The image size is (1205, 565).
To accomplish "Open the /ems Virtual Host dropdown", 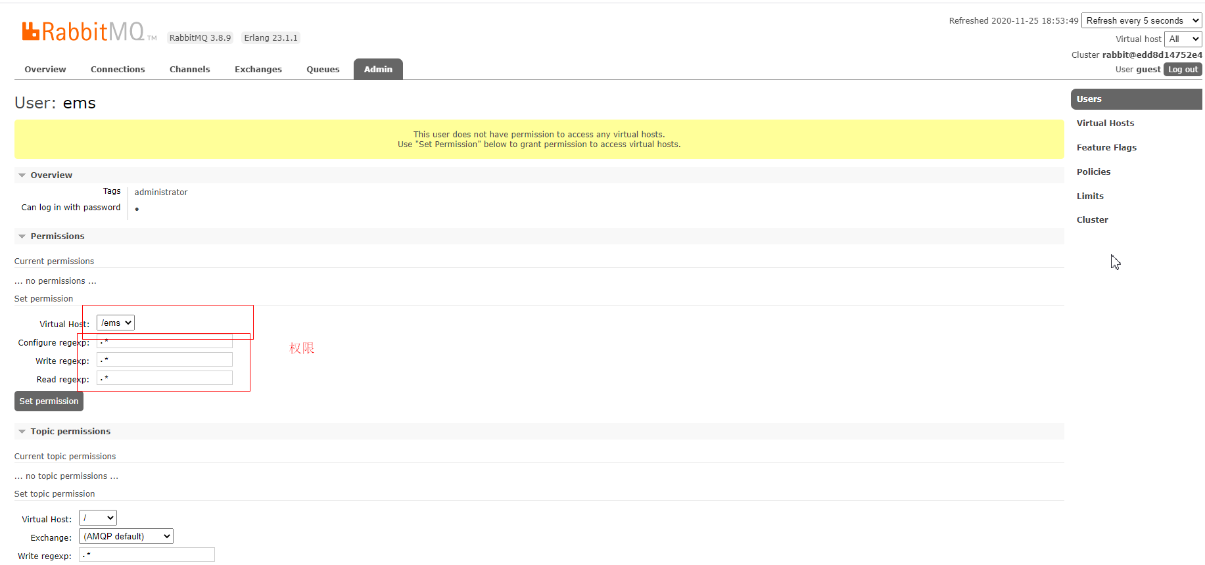I will pos(116,323).
